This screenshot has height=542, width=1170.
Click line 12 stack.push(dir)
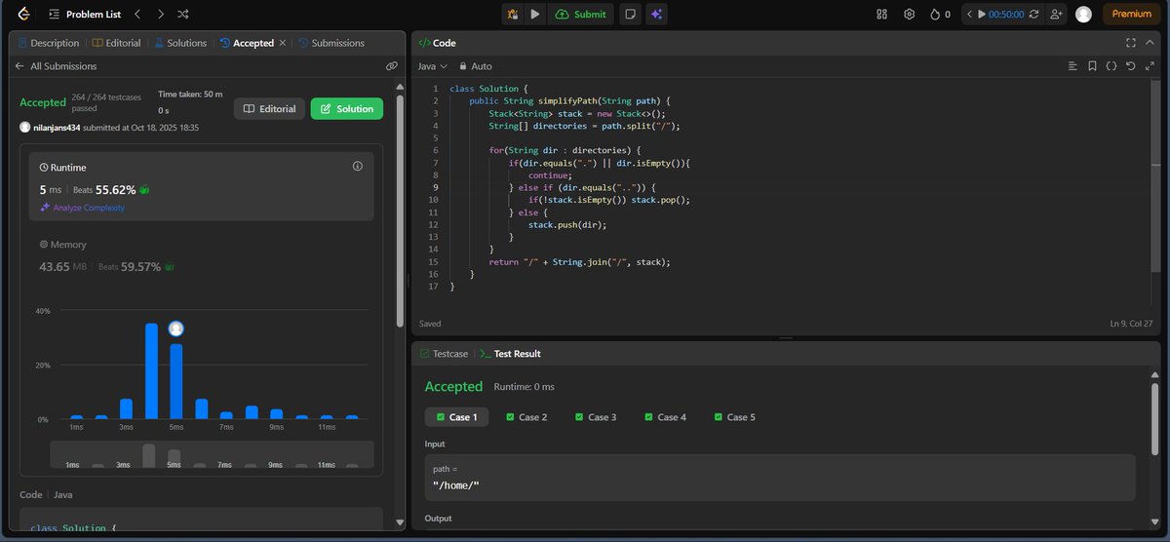[x=567, y=224]
